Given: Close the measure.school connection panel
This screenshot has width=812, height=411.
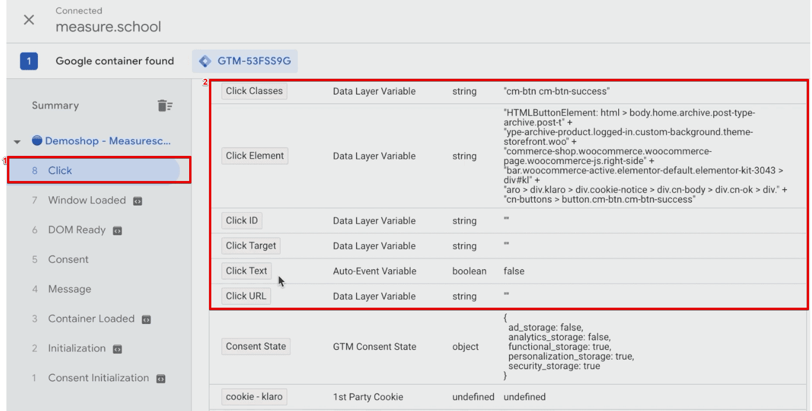Looking at the screenshot, I should pyautogui.click(x=28, y=19).
